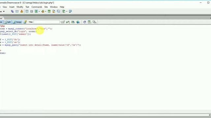
Task: Switch to Design view
Action: [17, 22]
